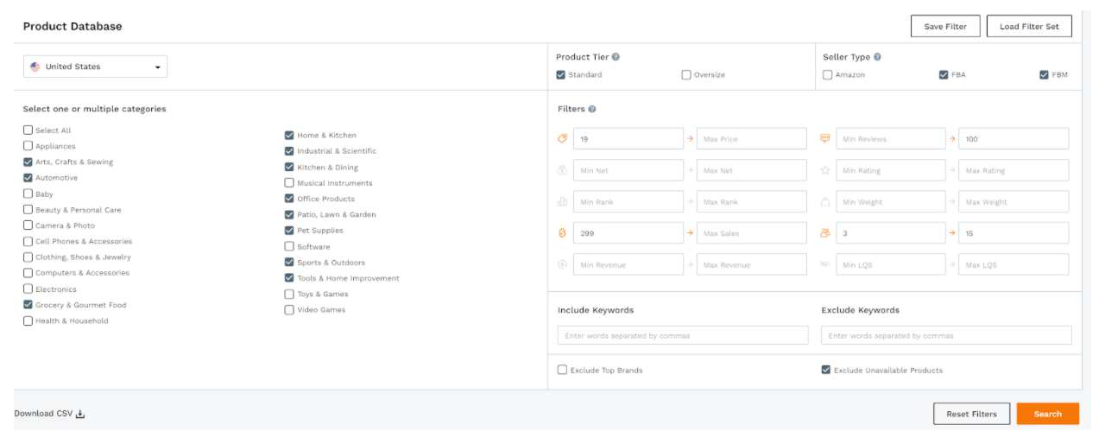1105x444 pixels.
Task: Uncheck the Pet Supplies category
Action: tap(289, 231)
